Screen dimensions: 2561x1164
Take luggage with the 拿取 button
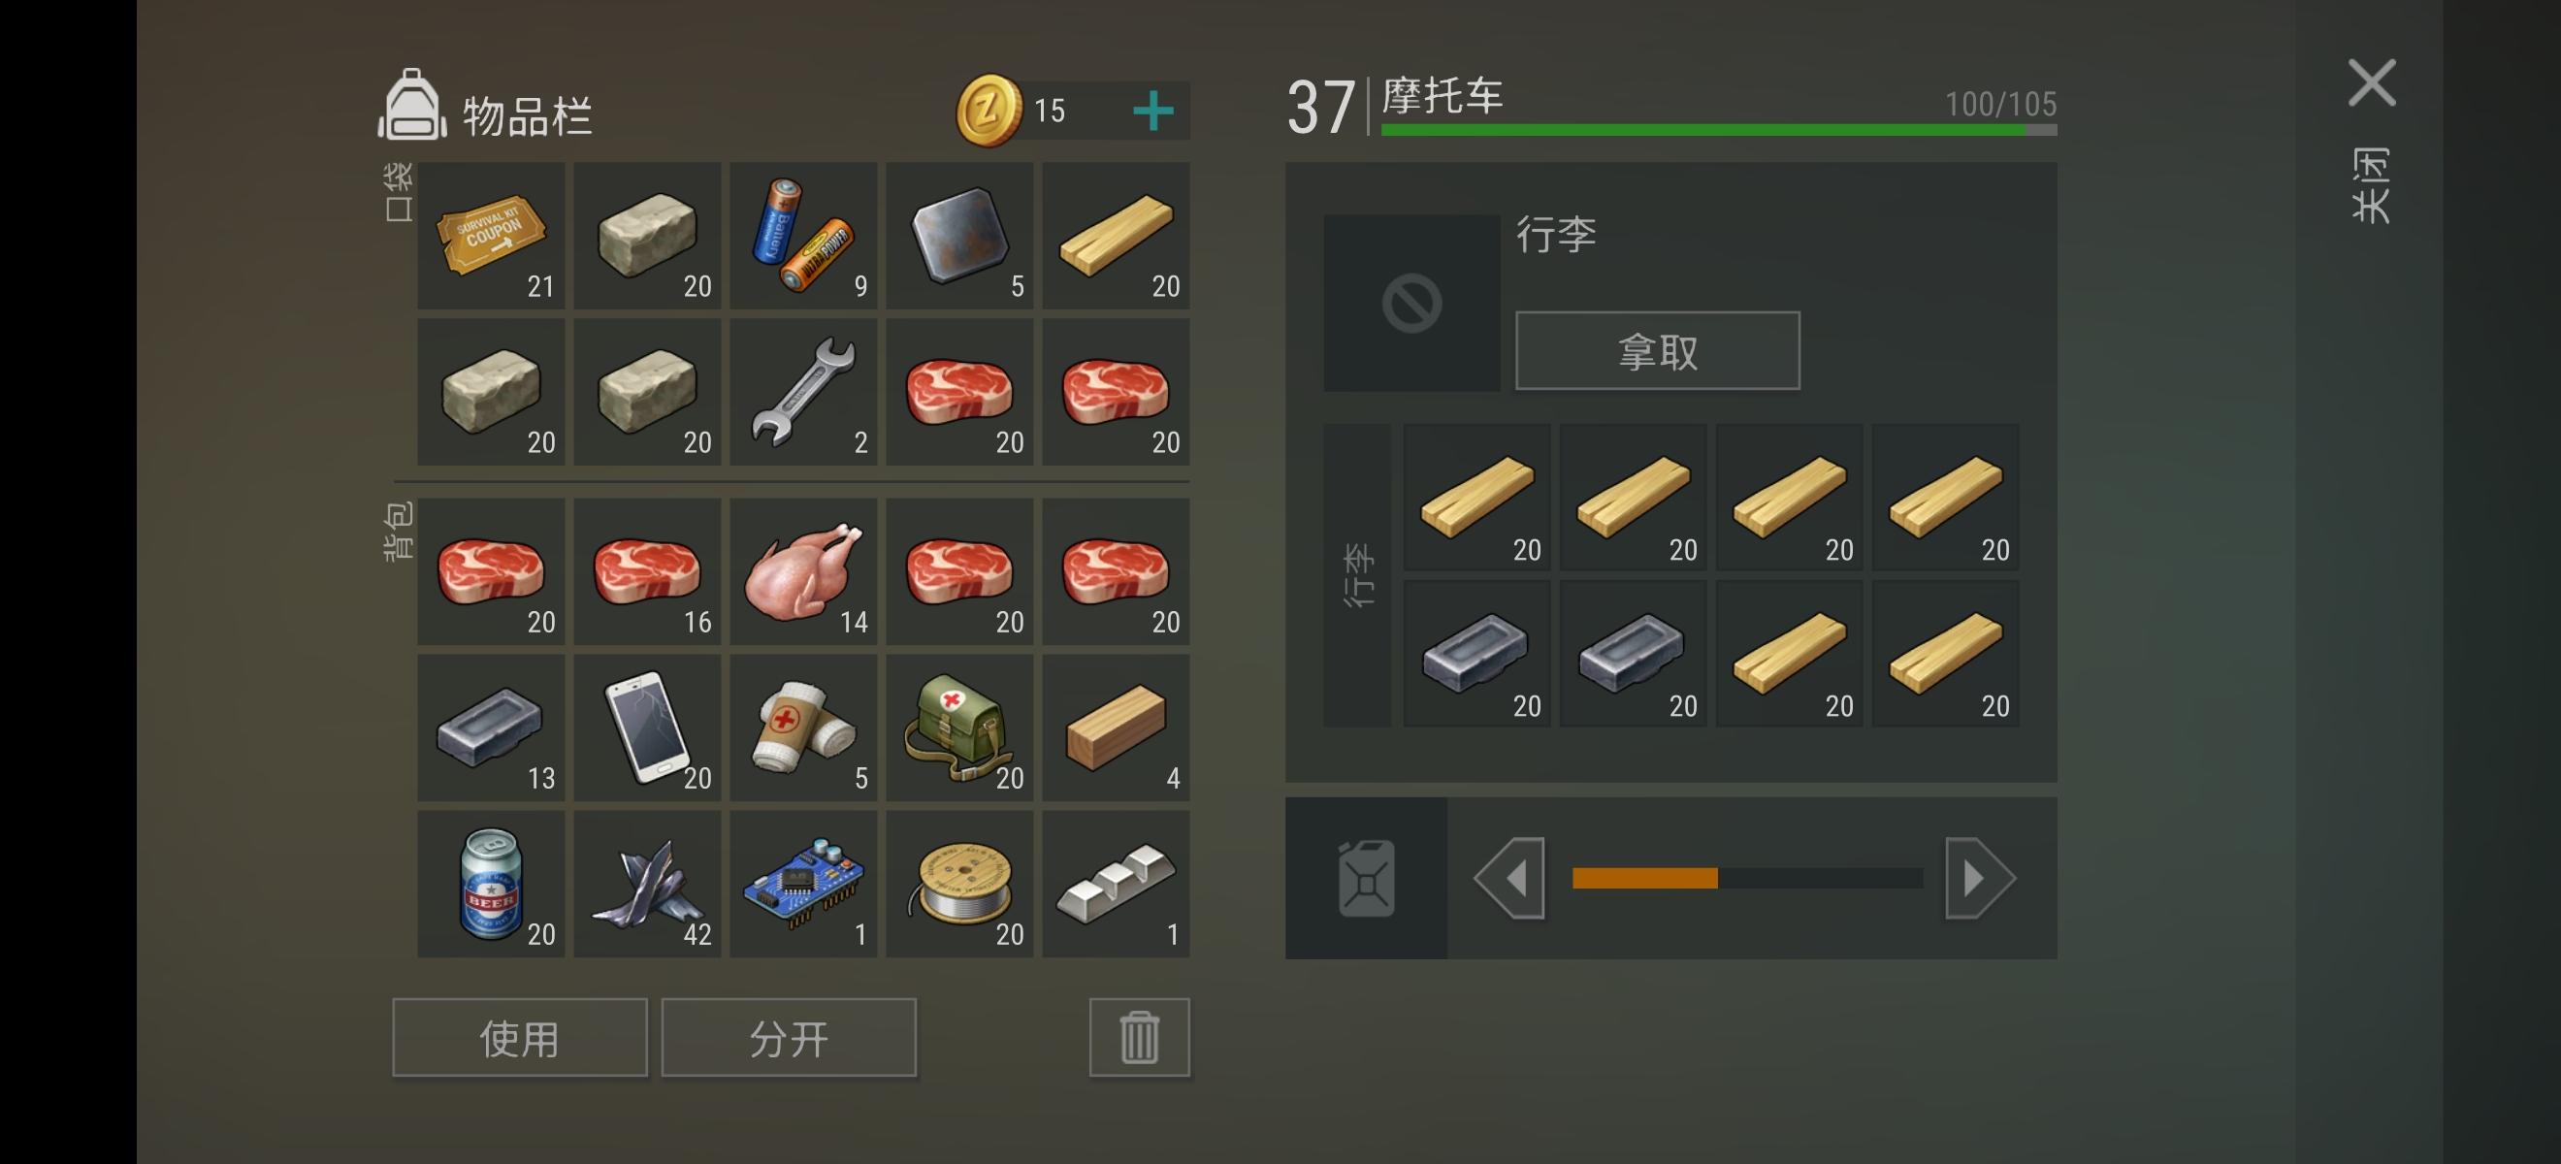[1657, 351]
